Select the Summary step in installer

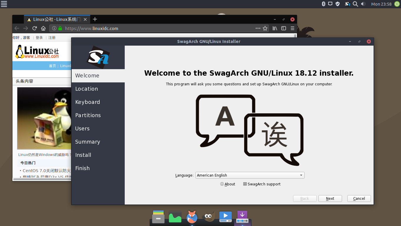[x=98, y=142]
